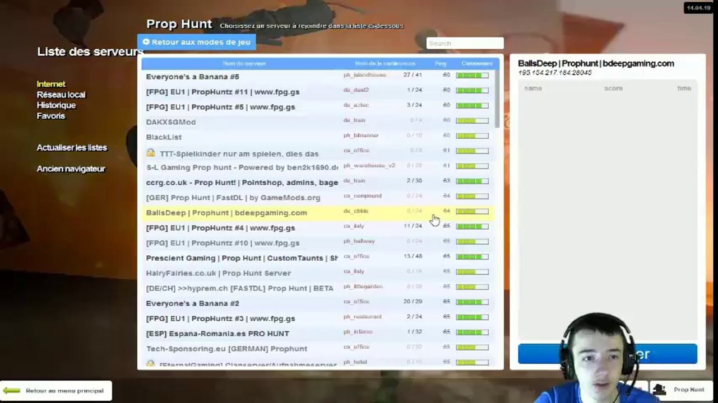The height and width of the screenshot is (403, 718).
Task: Select the DAKXSGMod server
Action: pyautogui.click(x=318, y=122)
